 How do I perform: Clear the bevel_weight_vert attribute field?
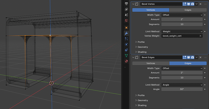(x=200, y=36)
